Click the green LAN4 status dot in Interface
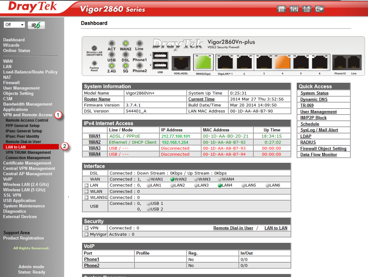Screen dimensions: 368x277 [x=220, y=185]
